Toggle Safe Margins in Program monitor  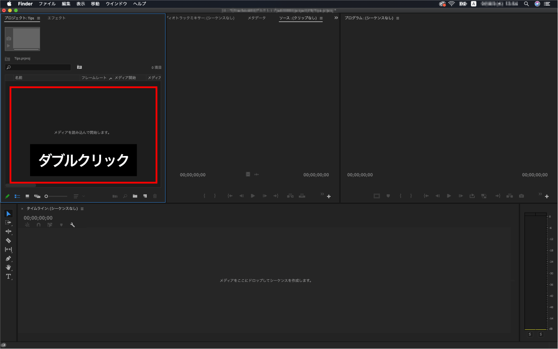click(x=377, y=196)
